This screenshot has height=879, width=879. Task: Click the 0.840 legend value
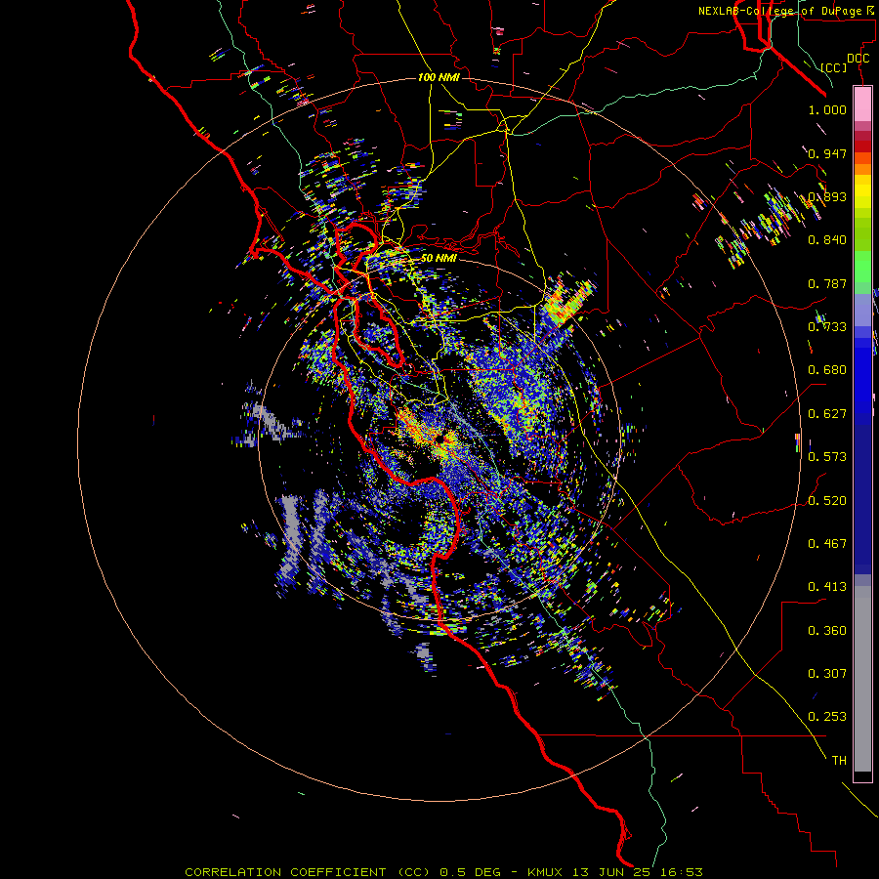[827, 240]
